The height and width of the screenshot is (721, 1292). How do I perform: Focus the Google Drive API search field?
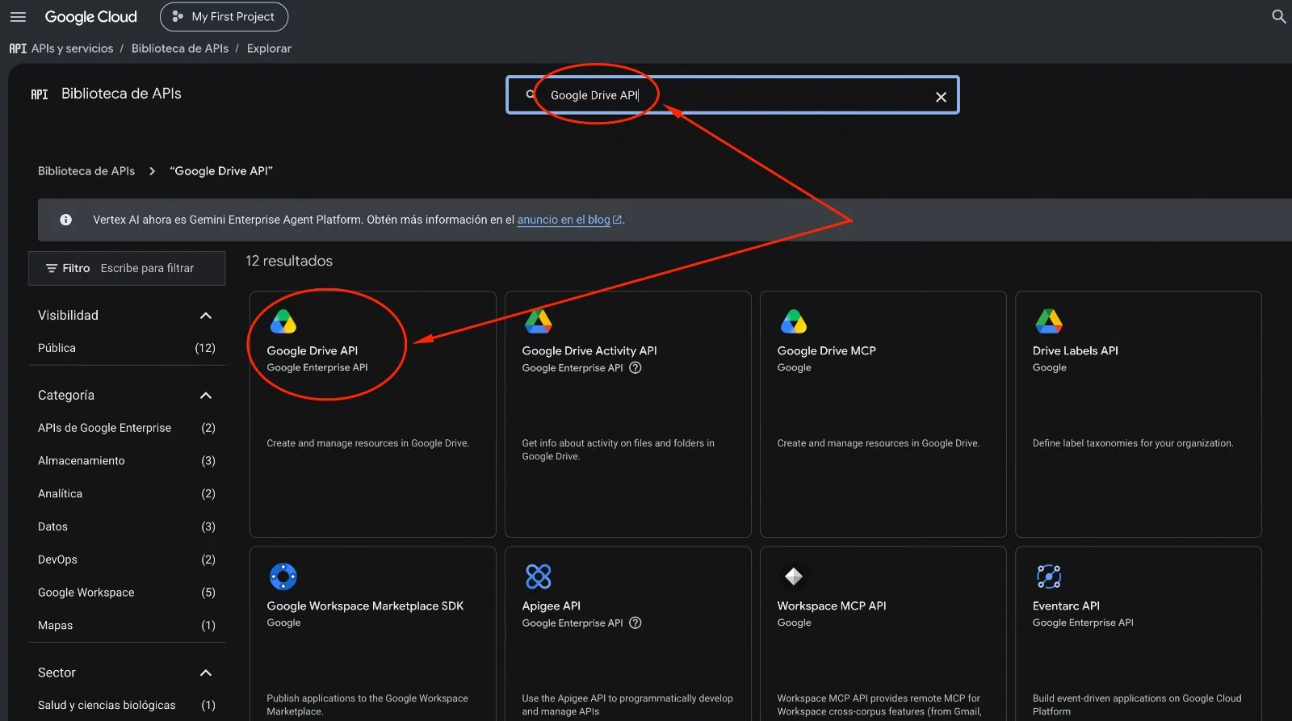[x=732, y=95]
